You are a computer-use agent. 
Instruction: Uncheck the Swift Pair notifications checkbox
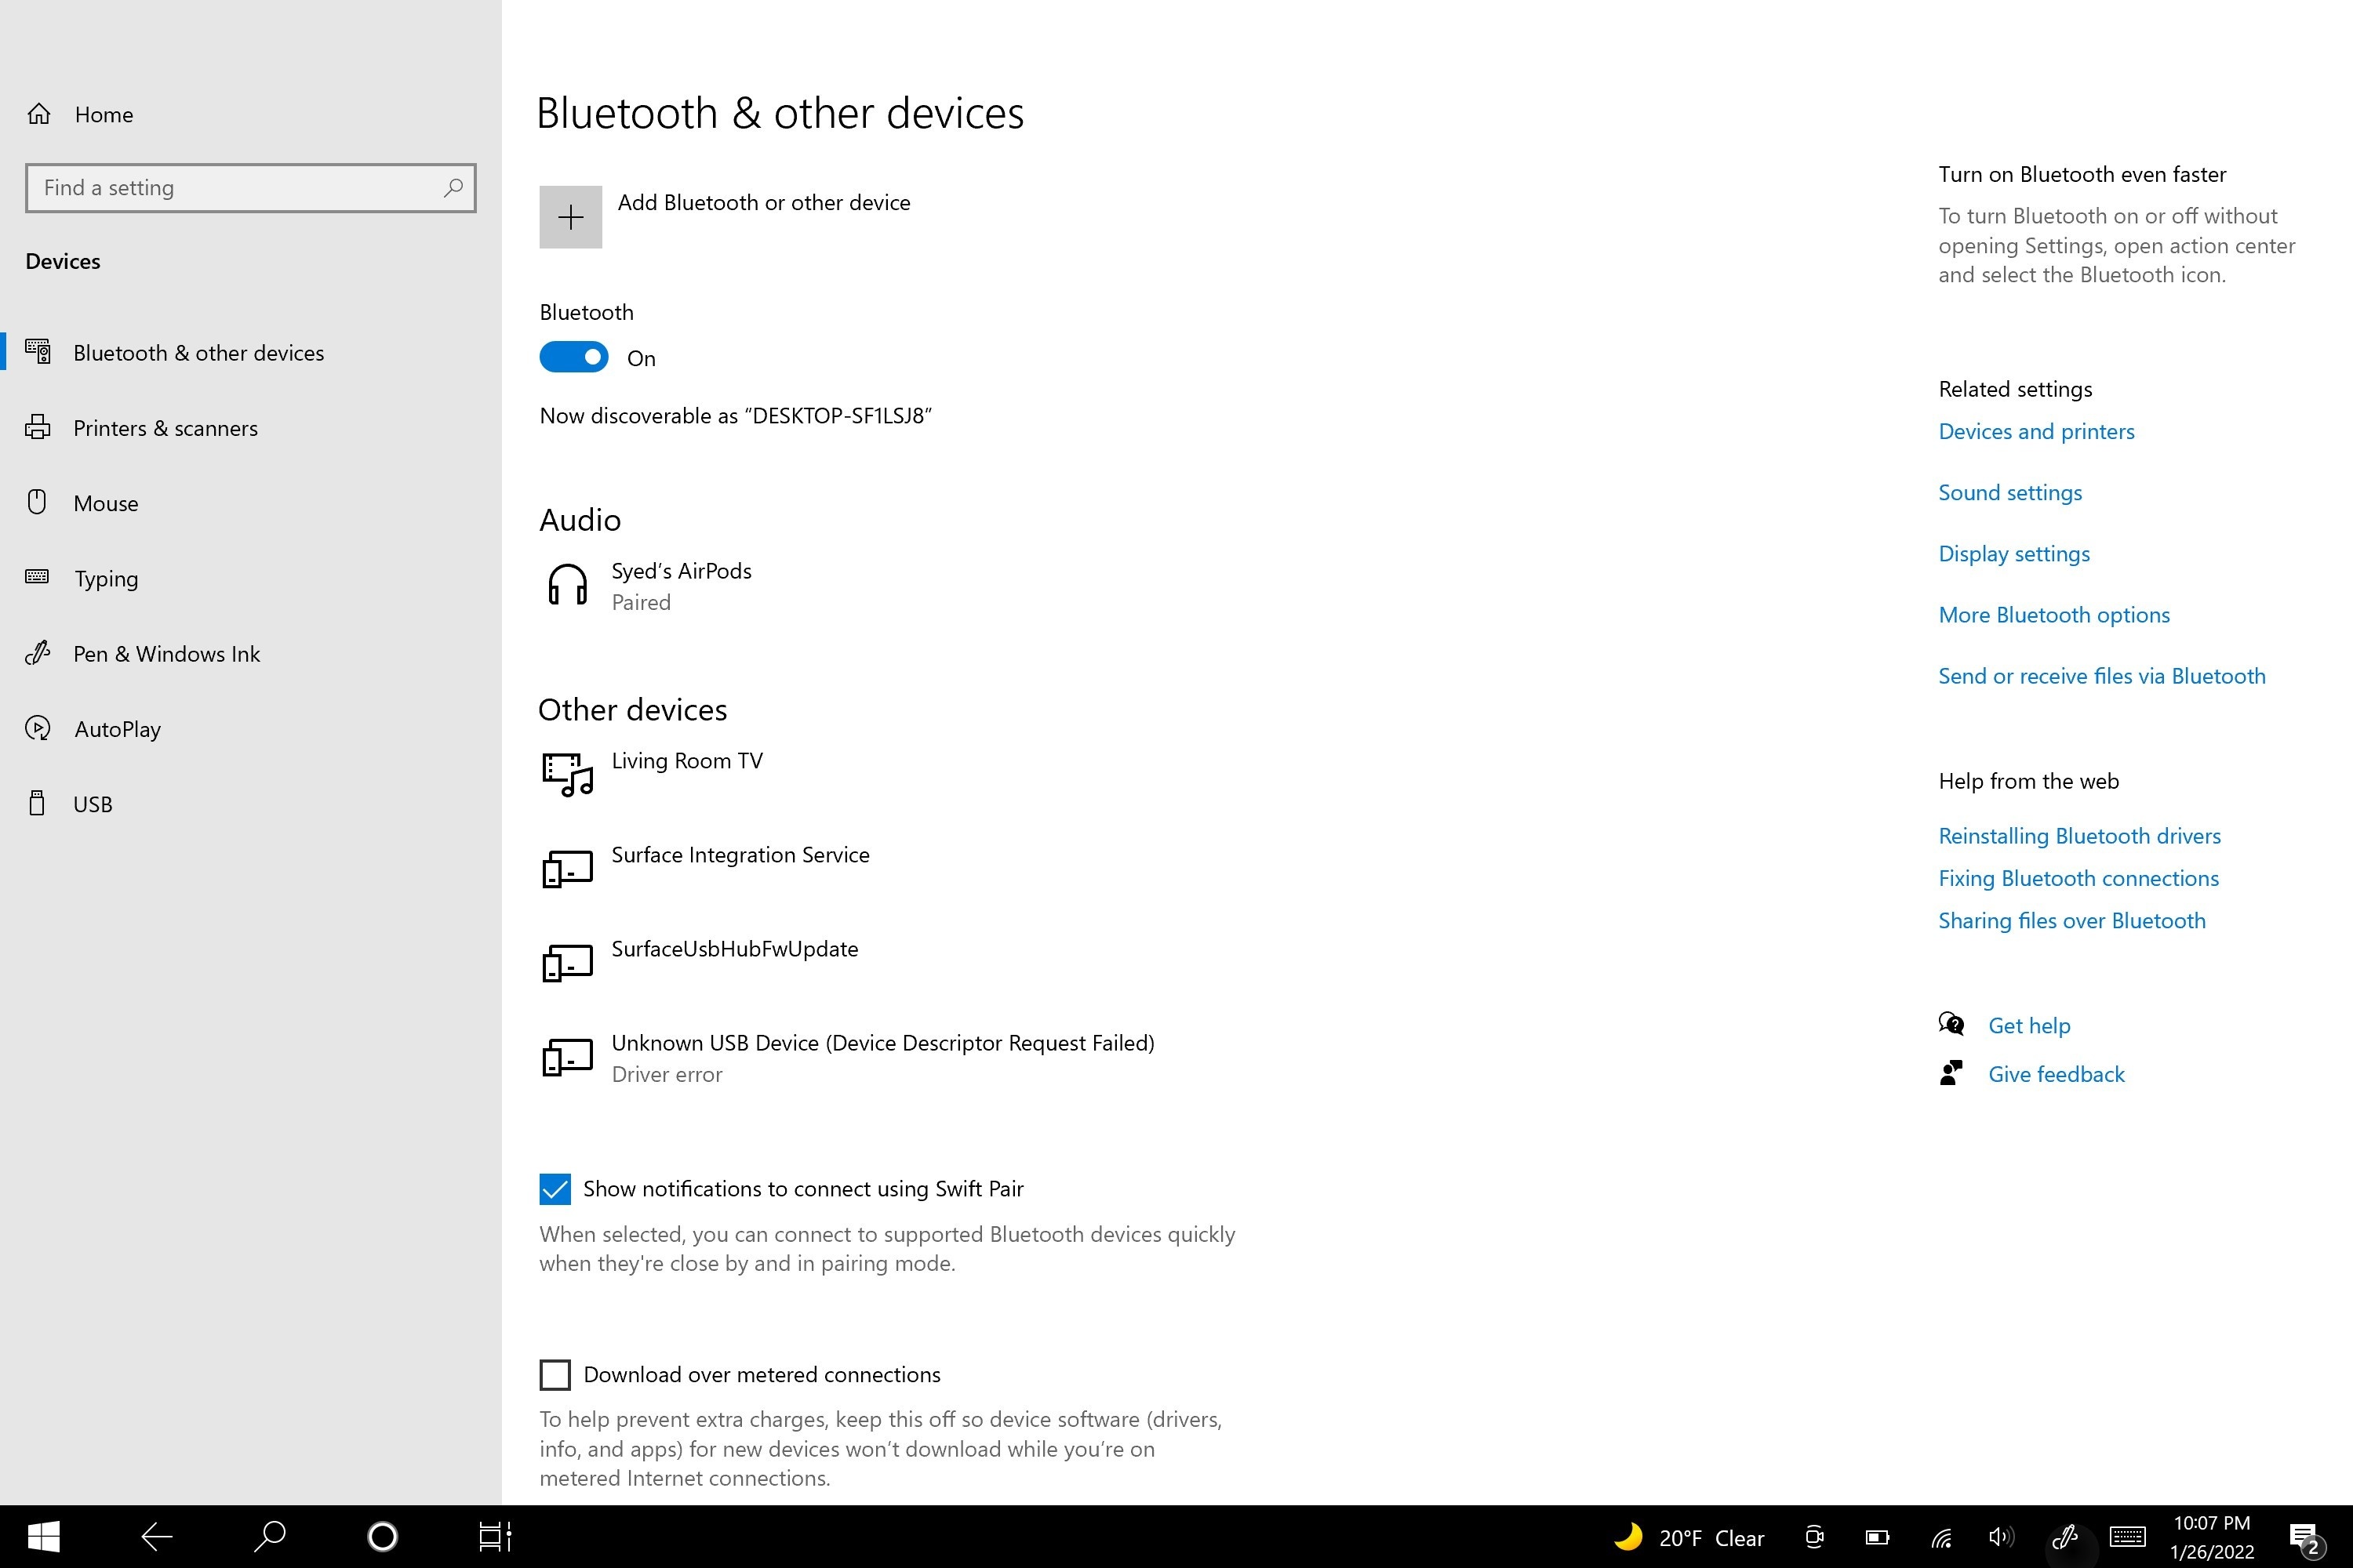[x=555, y=1189]
